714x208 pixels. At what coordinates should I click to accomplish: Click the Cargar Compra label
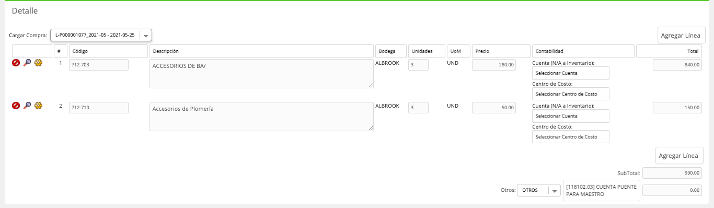pos(28,36)
